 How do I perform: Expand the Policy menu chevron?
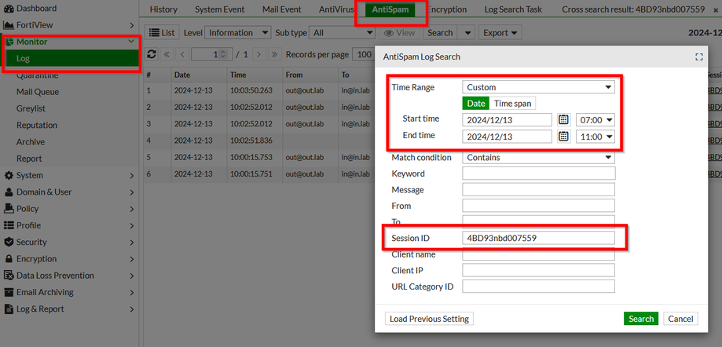pos(132,209)
